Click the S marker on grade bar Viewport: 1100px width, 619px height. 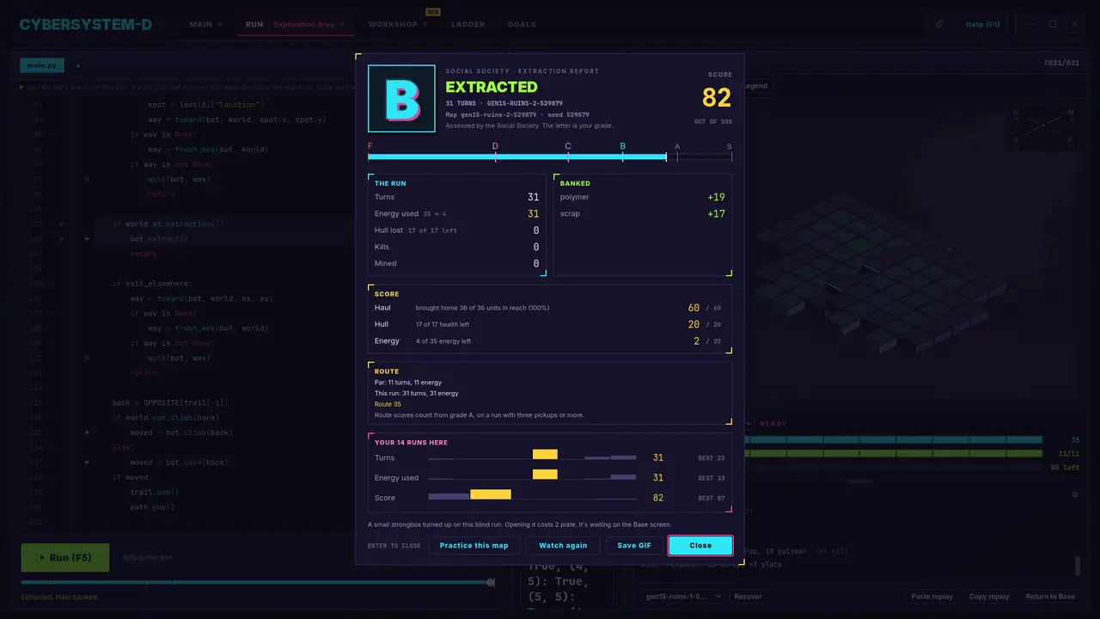click(730, 146)
